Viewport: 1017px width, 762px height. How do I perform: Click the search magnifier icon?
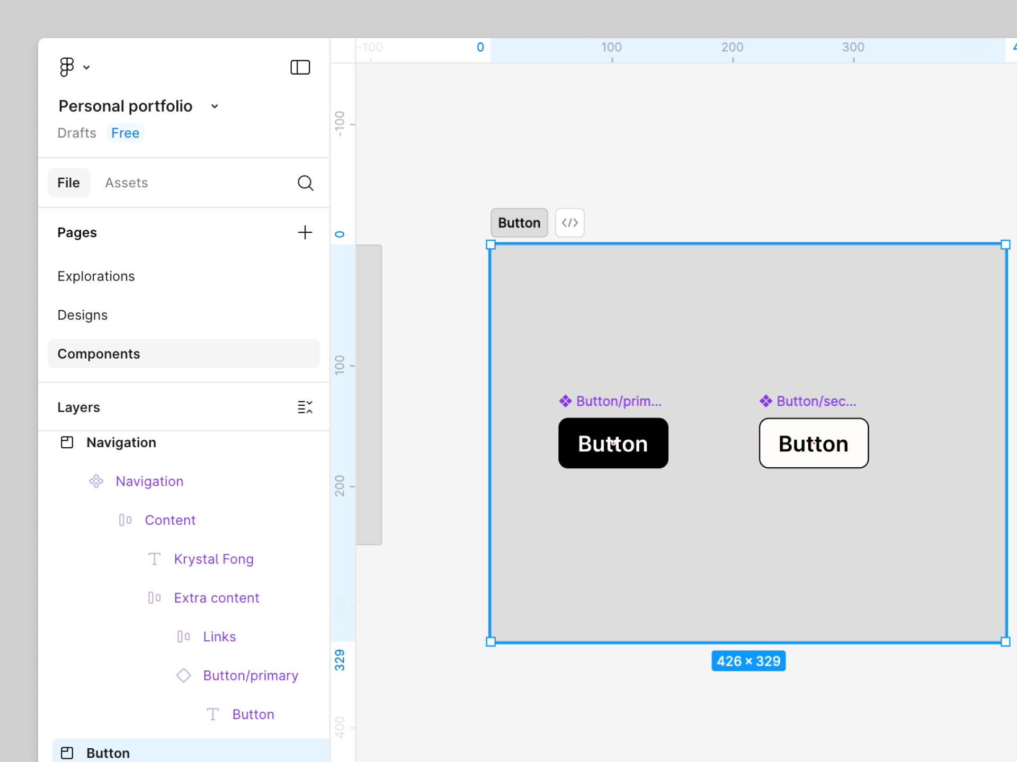point(305,183)
